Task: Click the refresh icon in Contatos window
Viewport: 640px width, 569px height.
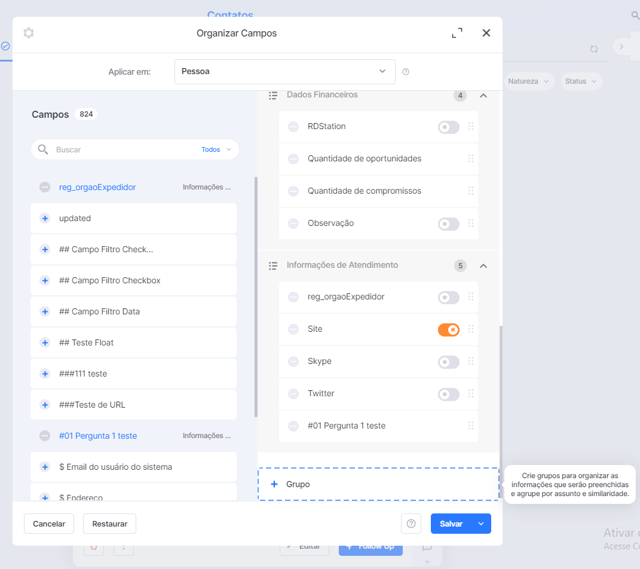Action: click(594, 49)
